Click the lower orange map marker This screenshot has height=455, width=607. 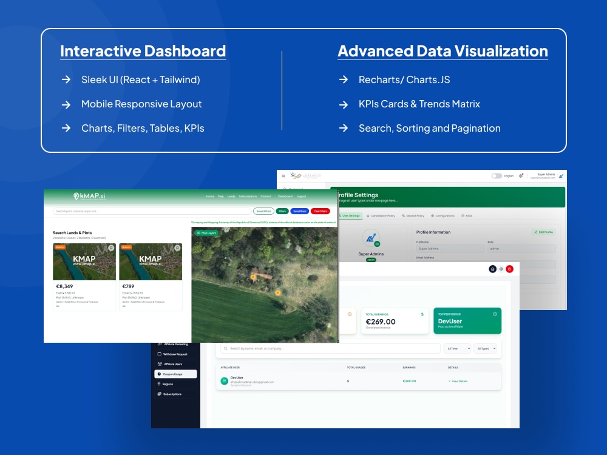[277, 293]
